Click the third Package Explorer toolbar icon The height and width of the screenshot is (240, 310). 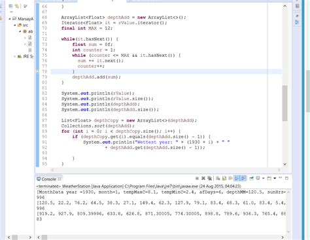coord(26,6)
